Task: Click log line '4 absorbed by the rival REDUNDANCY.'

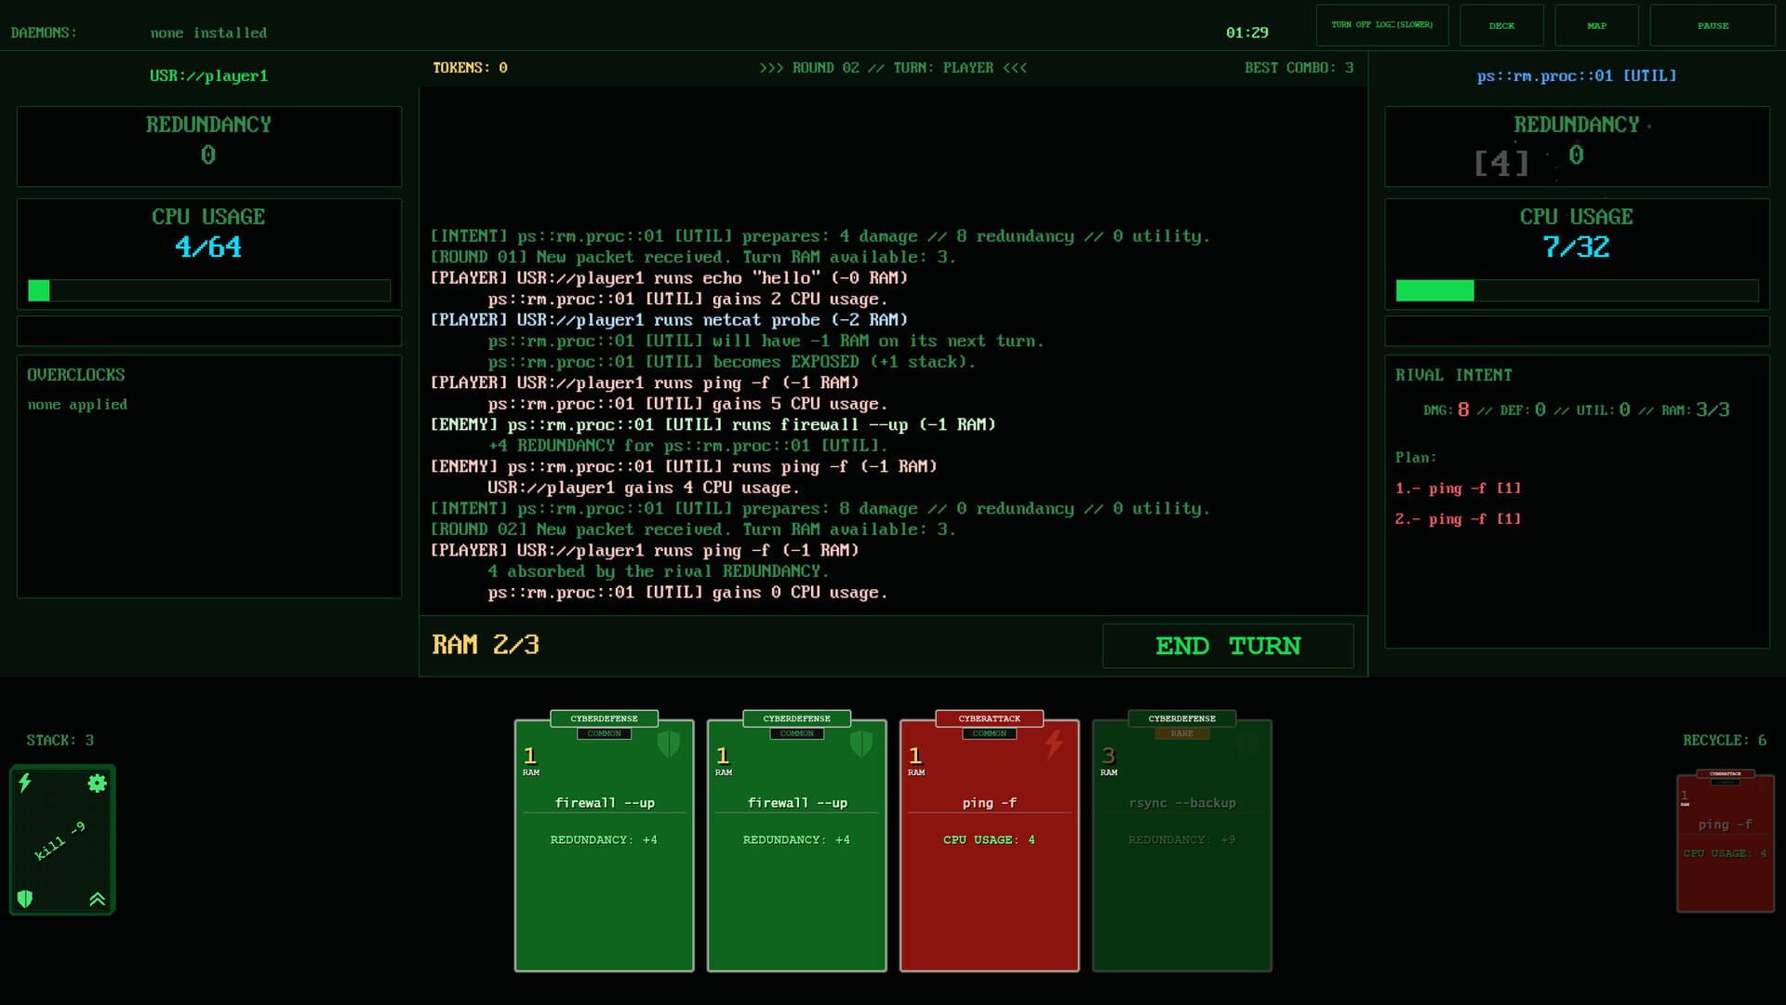Action: coord(658,571)
